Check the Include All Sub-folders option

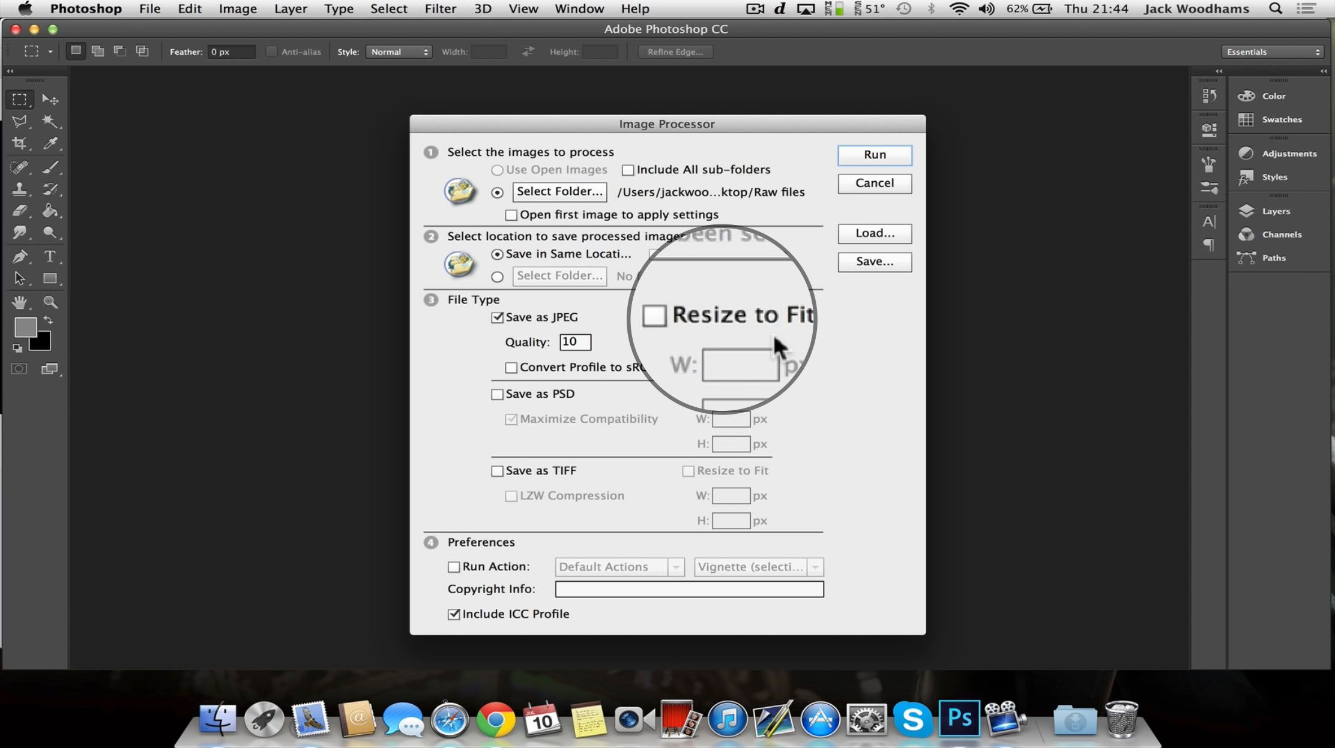[x=628, y=170]
